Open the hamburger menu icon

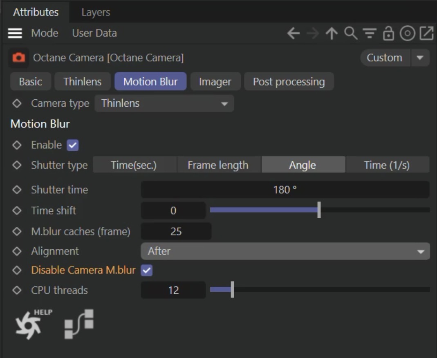[x=15, y=33]
